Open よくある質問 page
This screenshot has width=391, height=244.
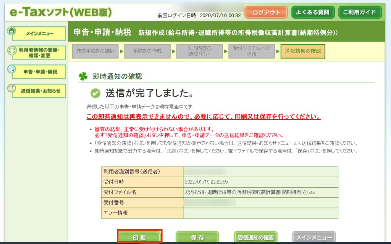click(x=313, y=12)
